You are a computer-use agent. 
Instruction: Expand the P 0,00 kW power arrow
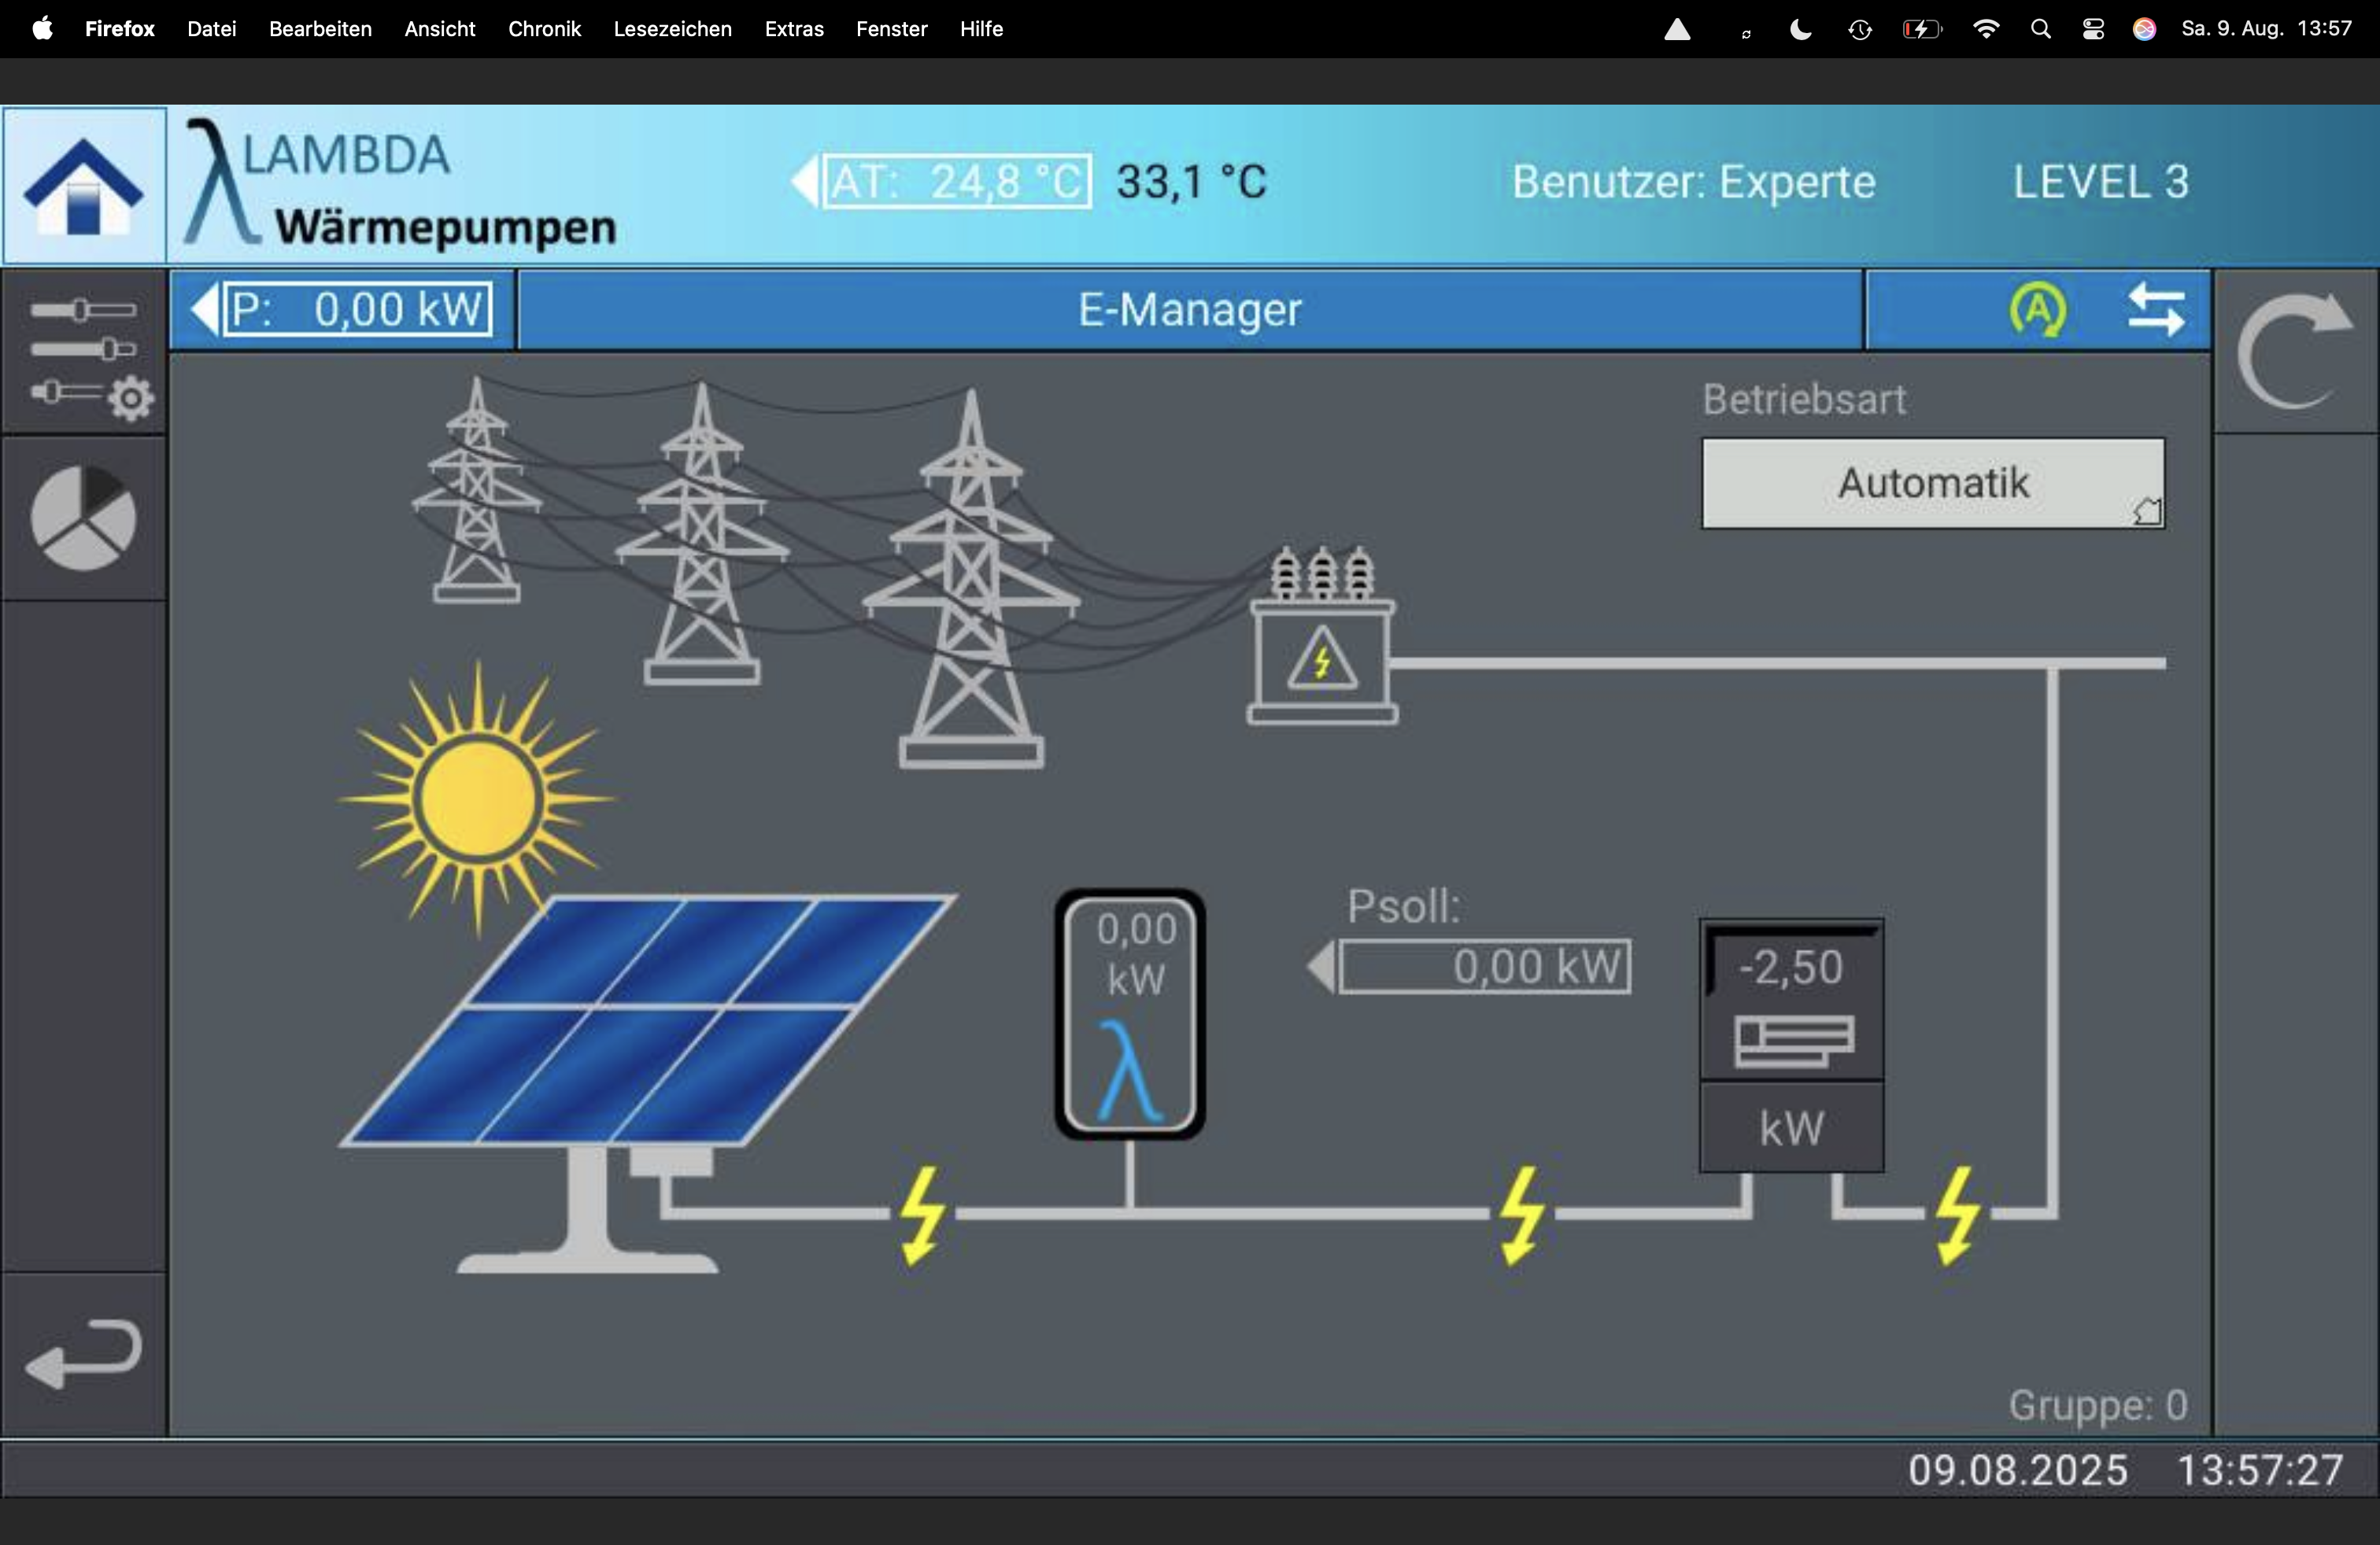(205, 310)
